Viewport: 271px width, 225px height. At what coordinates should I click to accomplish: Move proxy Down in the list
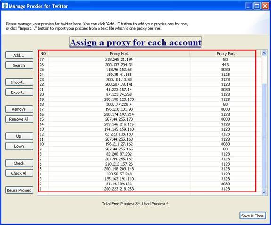click(x=19, y=146)
